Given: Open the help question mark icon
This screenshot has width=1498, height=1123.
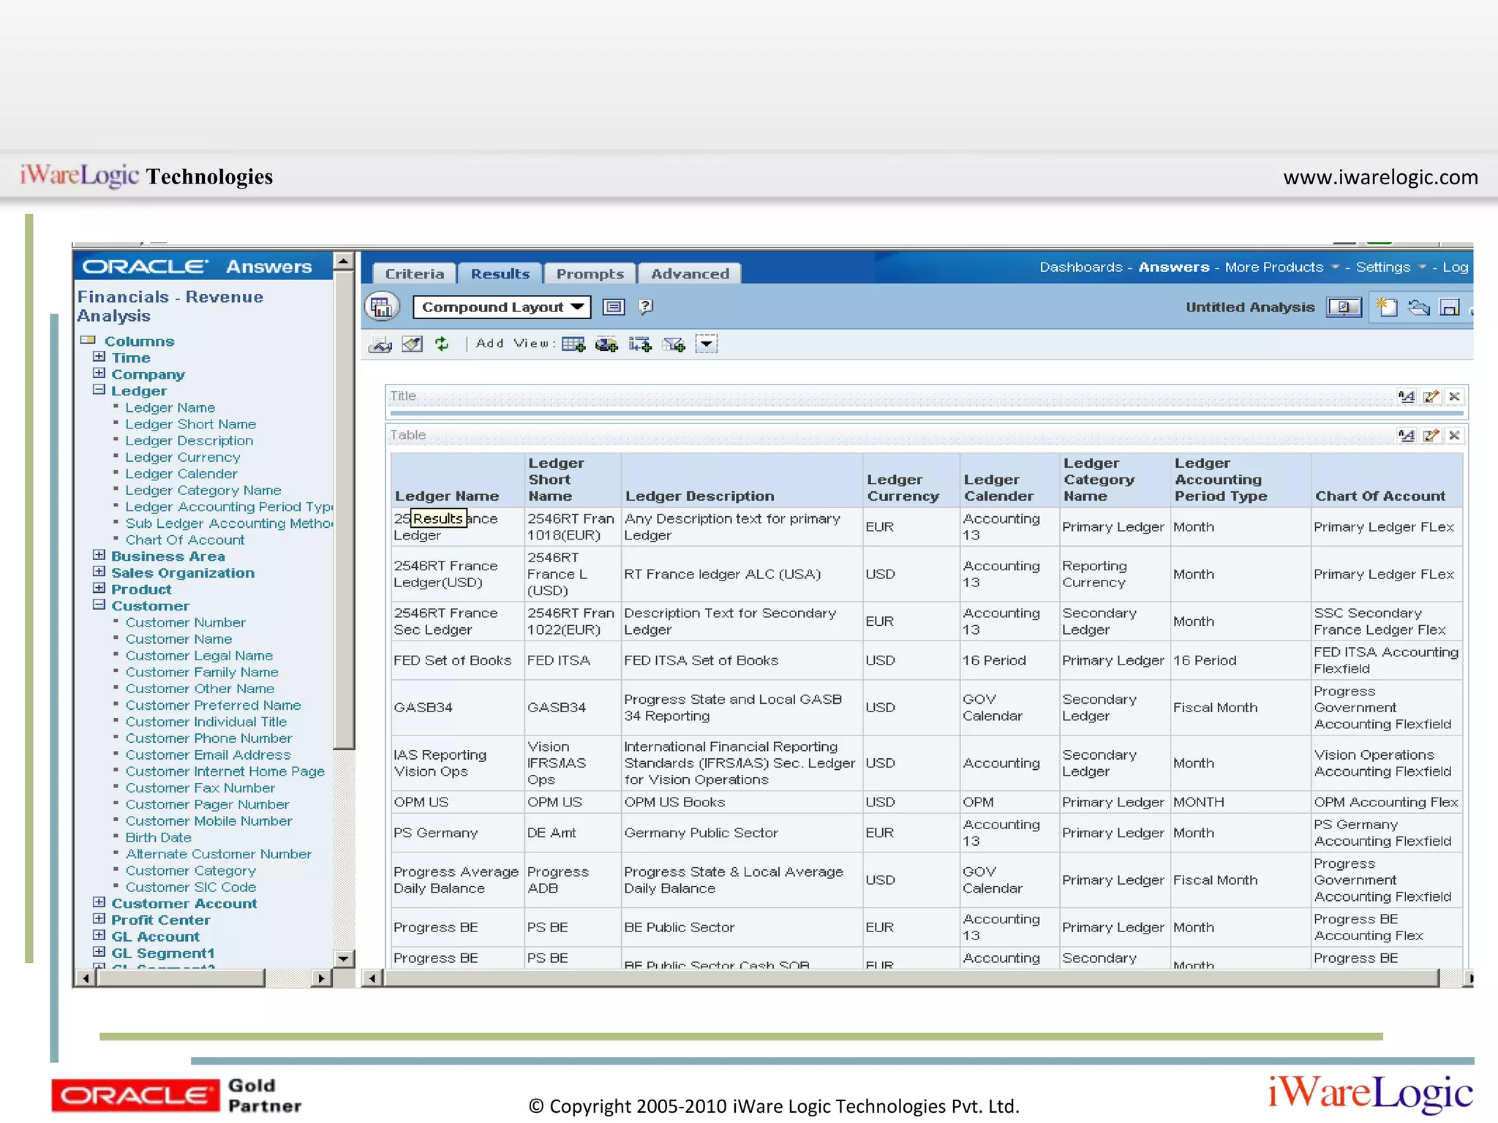Looking at the screenshot, I should pyautogui.click(x=645, y=306).
